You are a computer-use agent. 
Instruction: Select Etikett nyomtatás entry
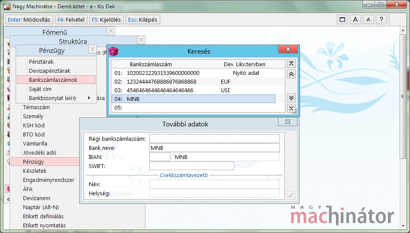click(x=44, y=225)
